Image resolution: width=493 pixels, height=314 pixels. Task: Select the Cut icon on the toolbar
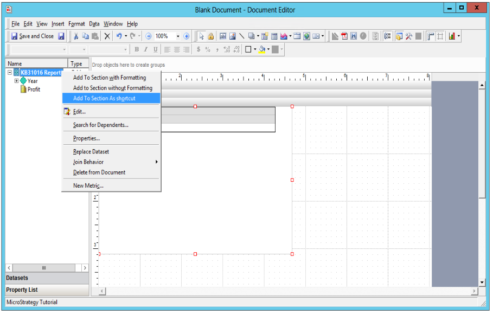[76, 37]
